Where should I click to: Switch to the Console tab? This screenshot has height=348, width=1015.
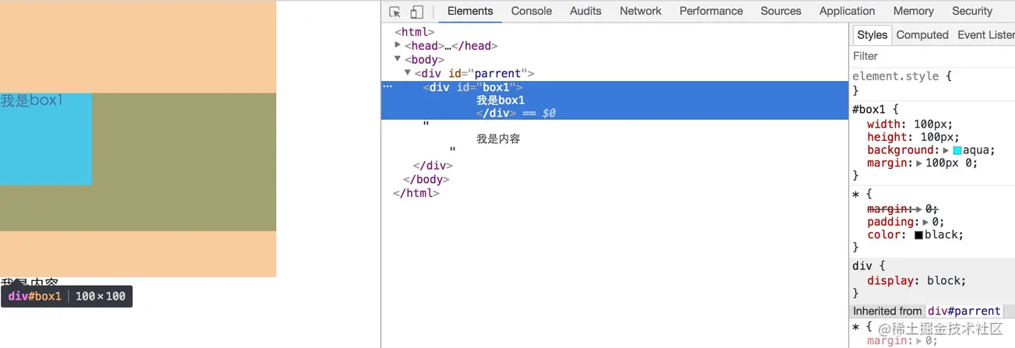[x=531, y=11]
